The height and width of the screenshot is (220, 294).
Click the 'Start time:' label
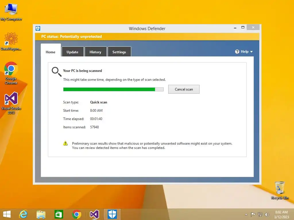(71, 110)
